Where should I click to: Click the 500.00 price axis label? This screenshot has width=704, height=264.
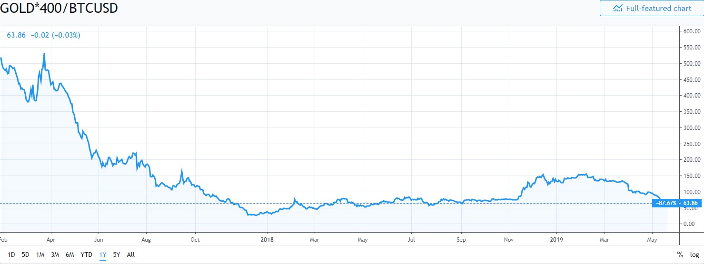(691, 63)
